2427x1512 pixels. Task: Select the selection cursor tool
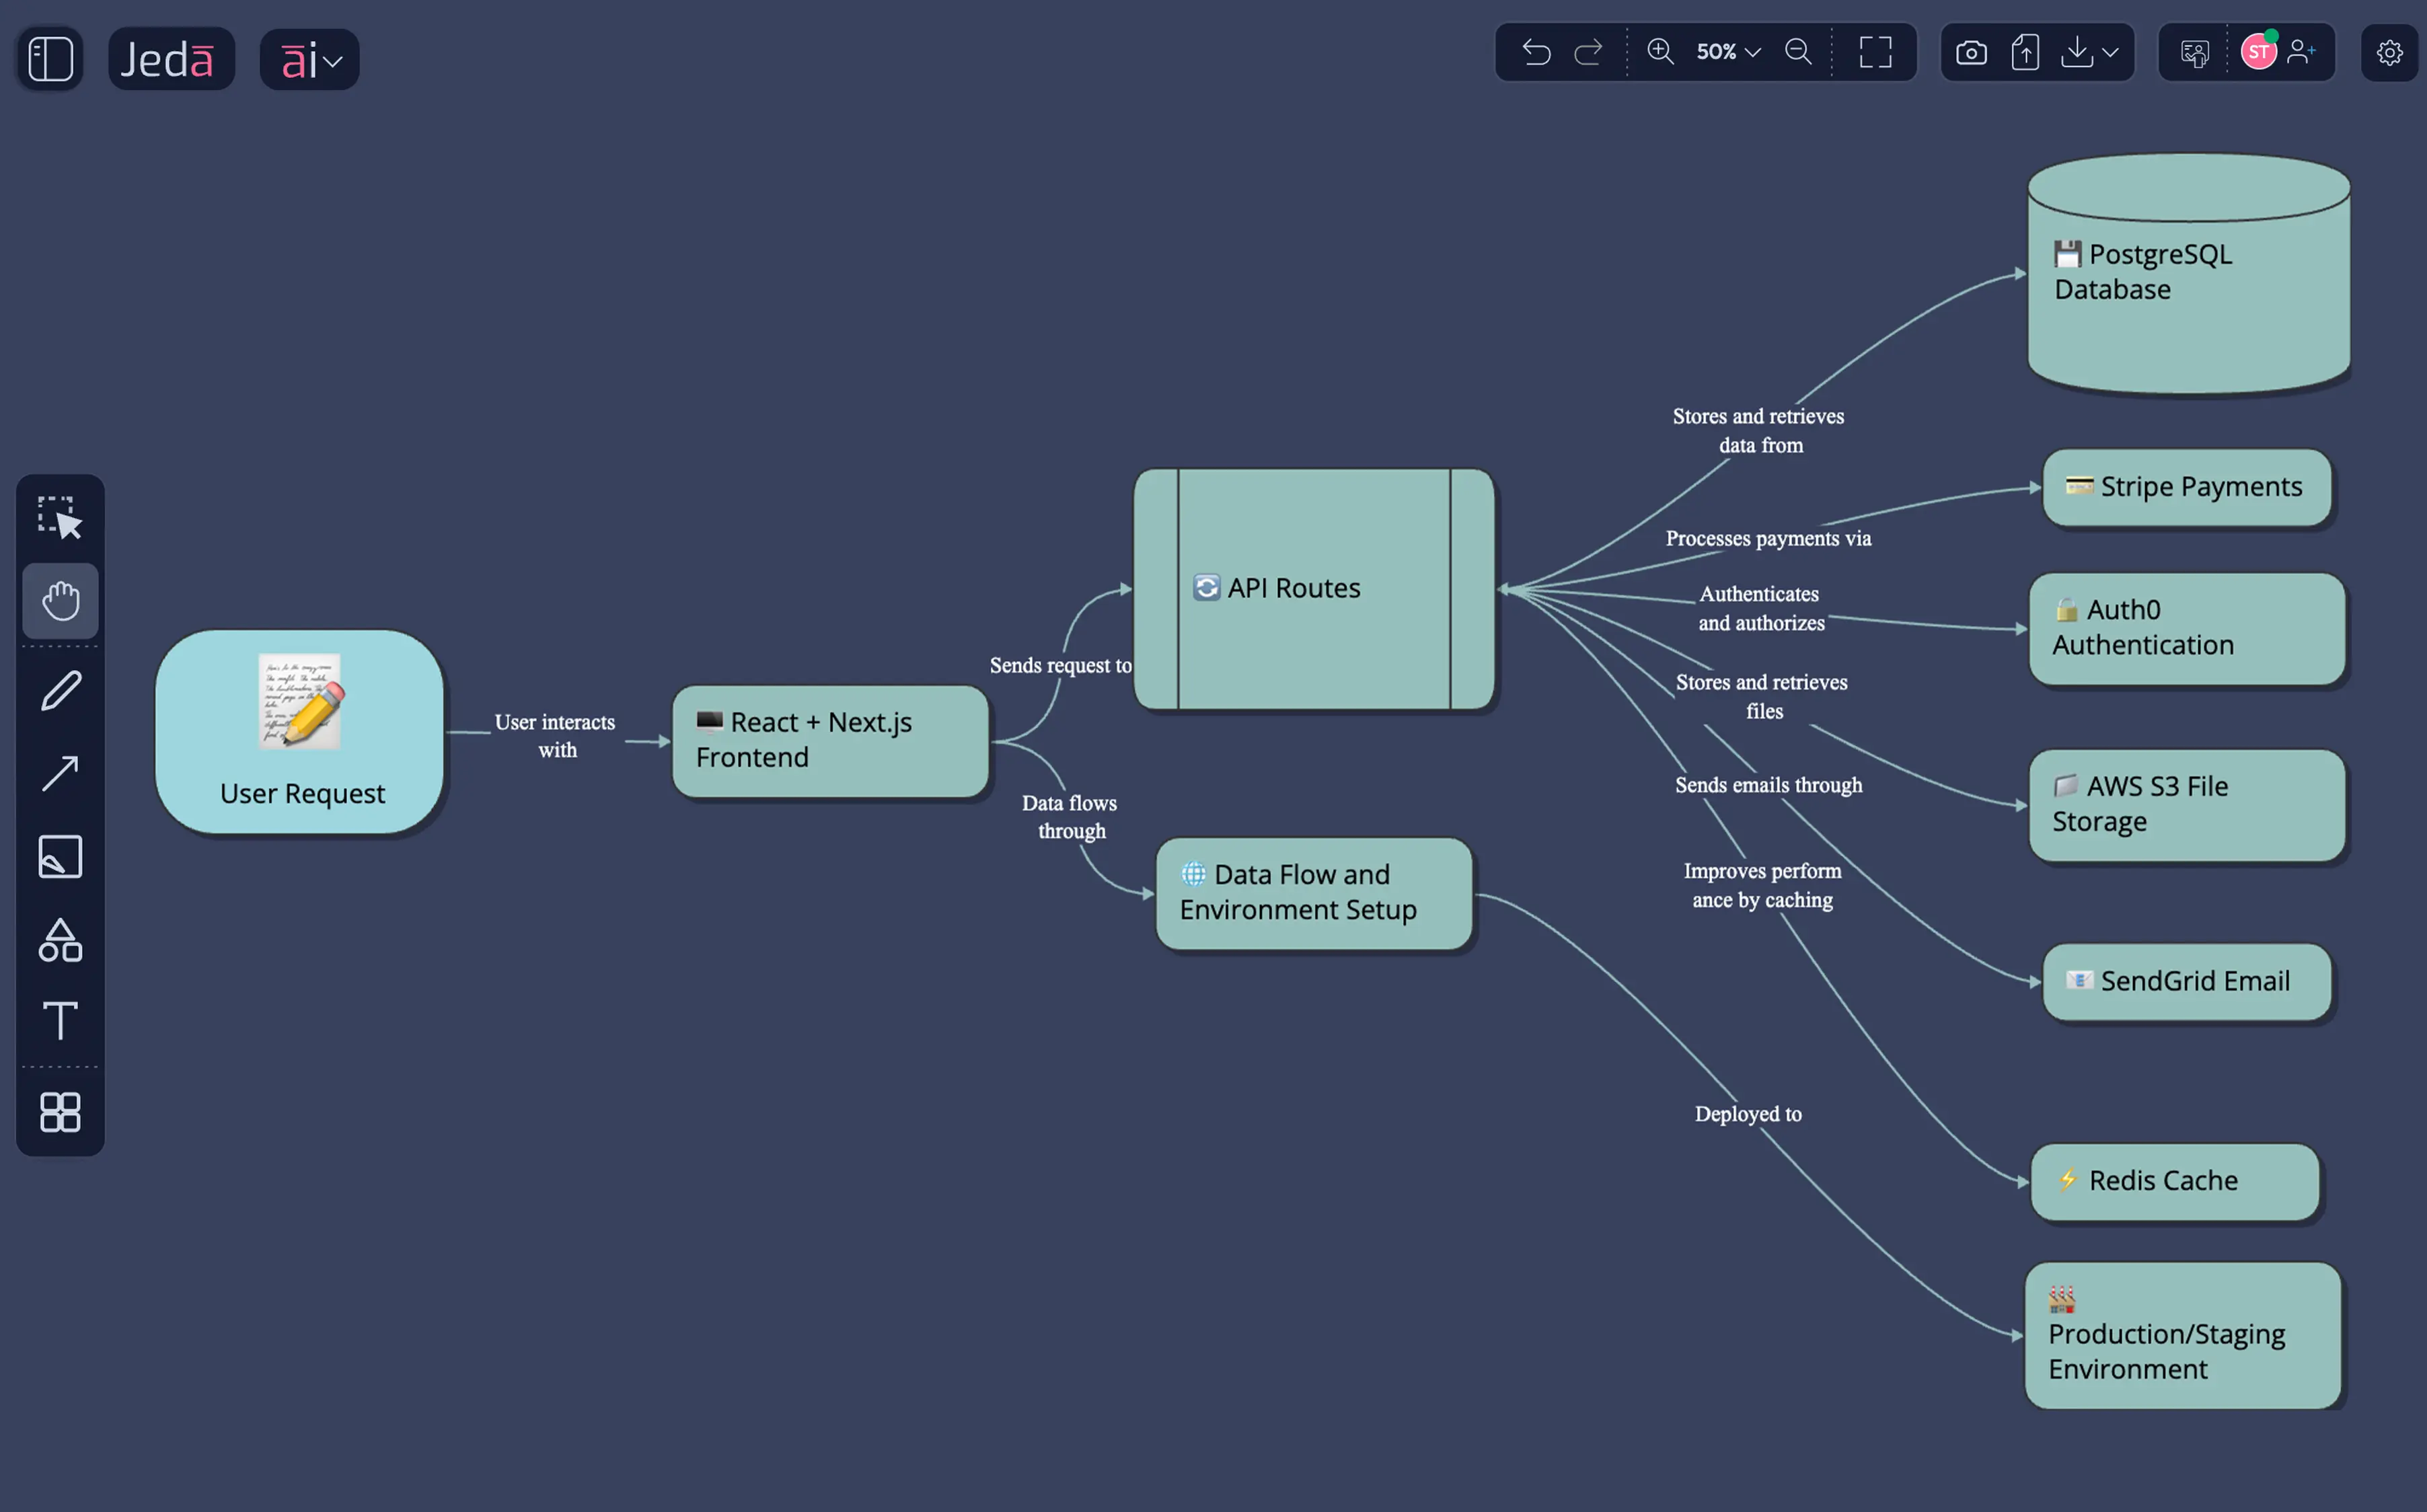pyautogui.click(x=60, y=518)
